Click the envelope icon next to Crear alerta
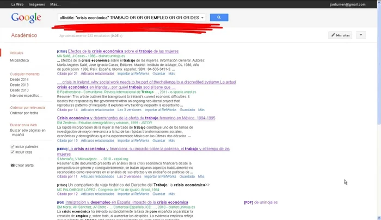The width and height of the screenshot is (381, 220). (13, 166)
